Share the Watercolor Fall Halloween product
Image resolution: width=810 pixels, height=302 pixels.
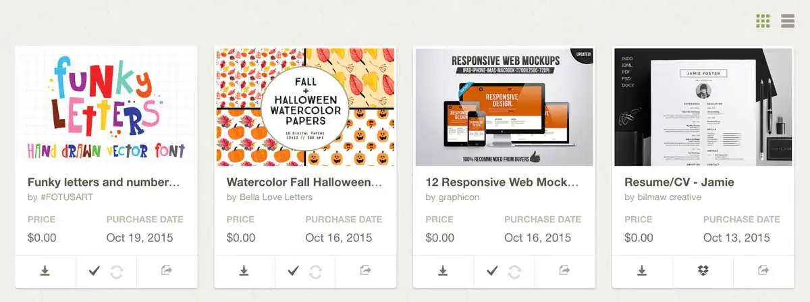(x=366, y=271)
